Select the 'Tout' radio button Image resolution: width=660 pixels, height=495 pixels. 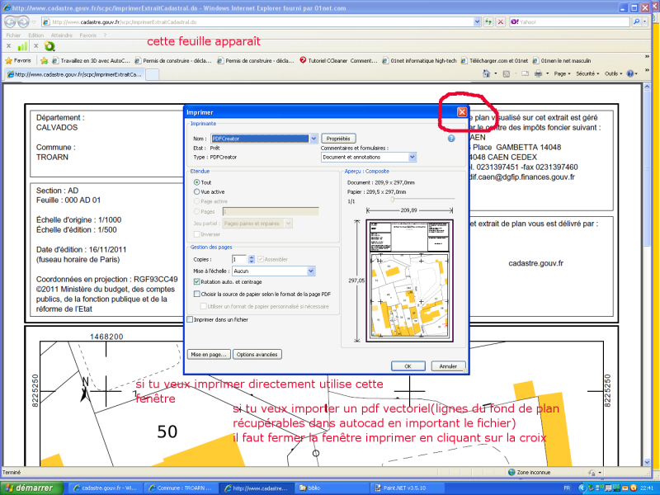point(196,182)
